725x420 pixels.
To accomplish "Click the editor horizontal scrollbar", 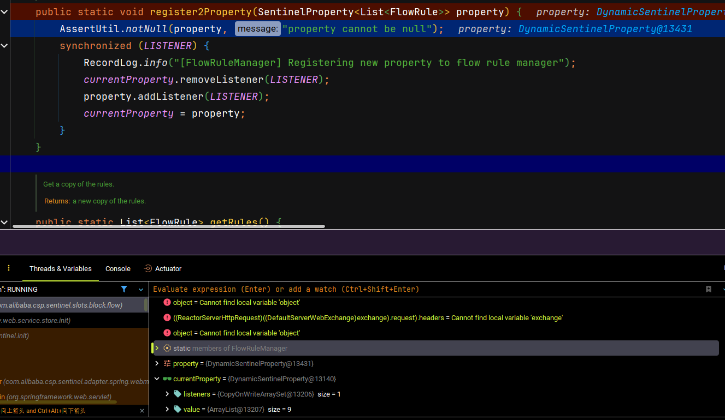I will coord(169,226).
